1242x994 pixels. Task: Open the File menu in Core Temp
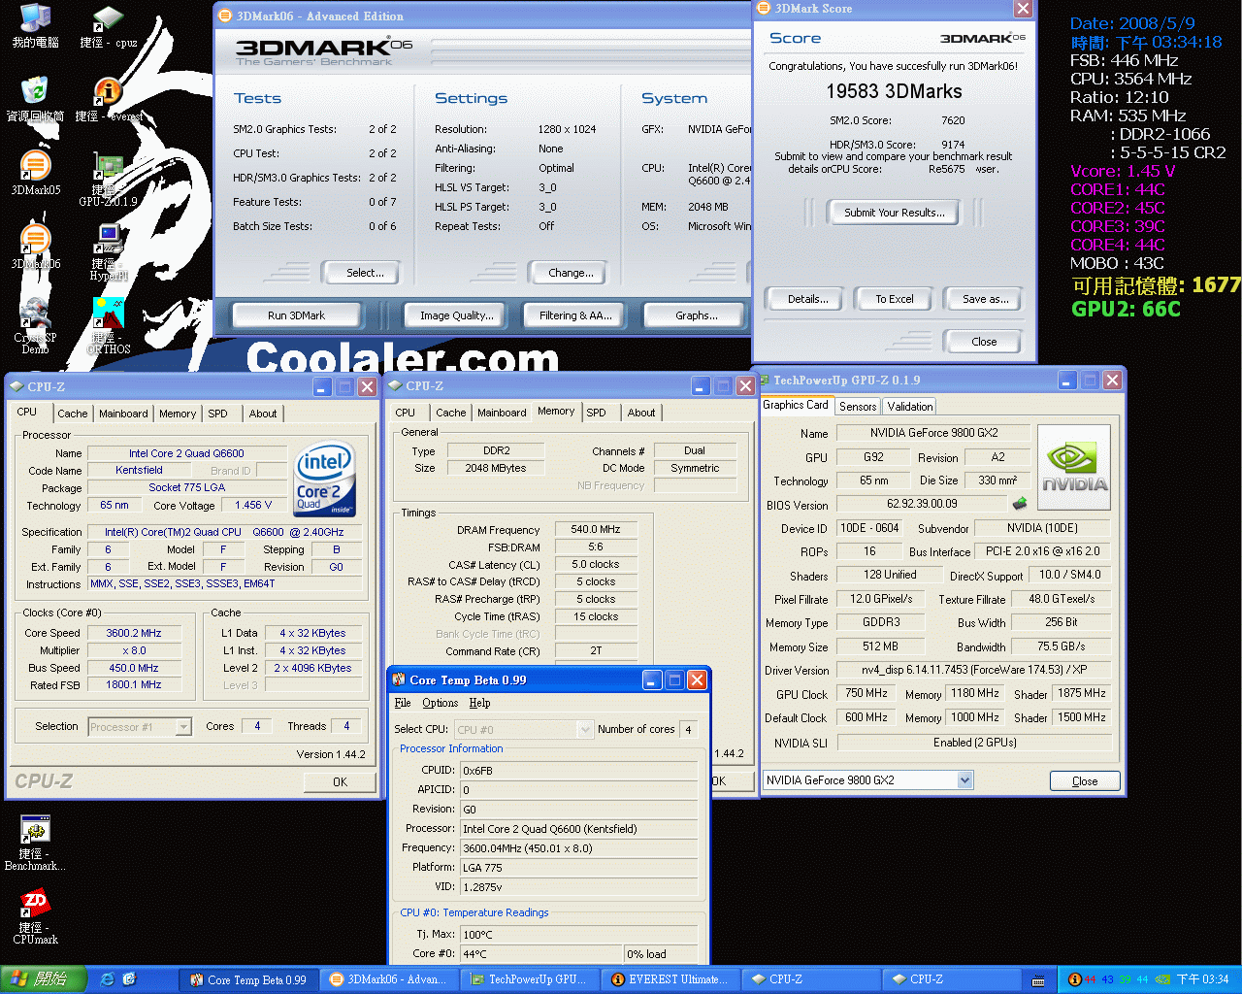pyautogui.click(x=403, y=703)
